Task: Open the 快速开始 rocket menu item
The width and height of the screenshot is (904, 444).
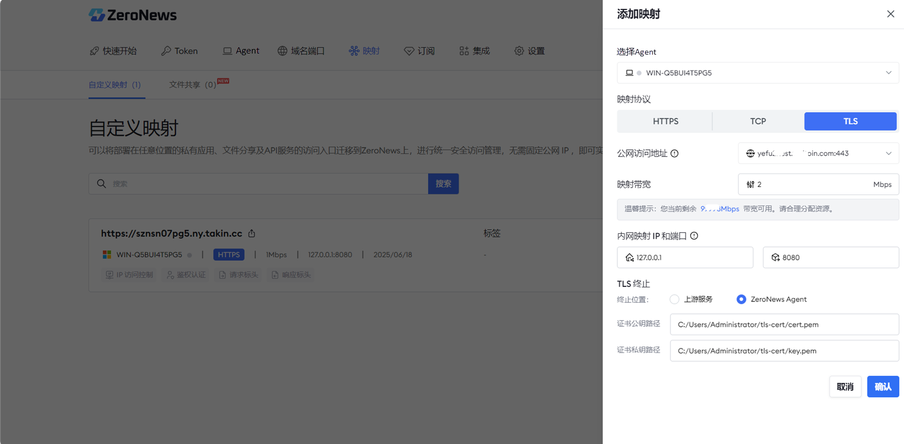Action: pos(113,51)
